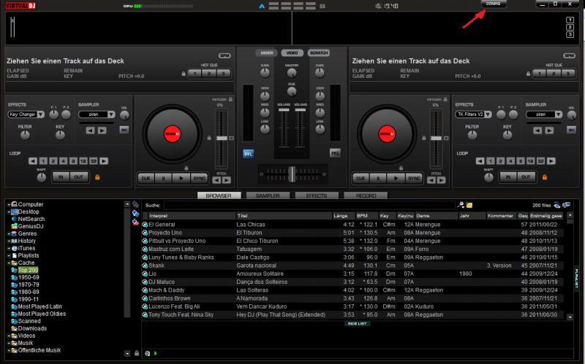Select the MIXER center panel tab
This screenshot has height=364, width=585.
coord(266,53)
